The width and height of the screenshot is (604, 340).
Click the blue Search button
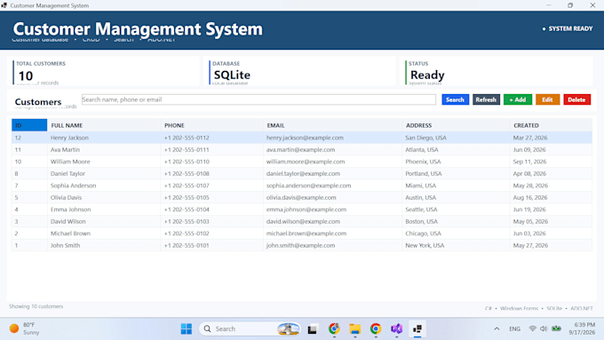[455, 99]
